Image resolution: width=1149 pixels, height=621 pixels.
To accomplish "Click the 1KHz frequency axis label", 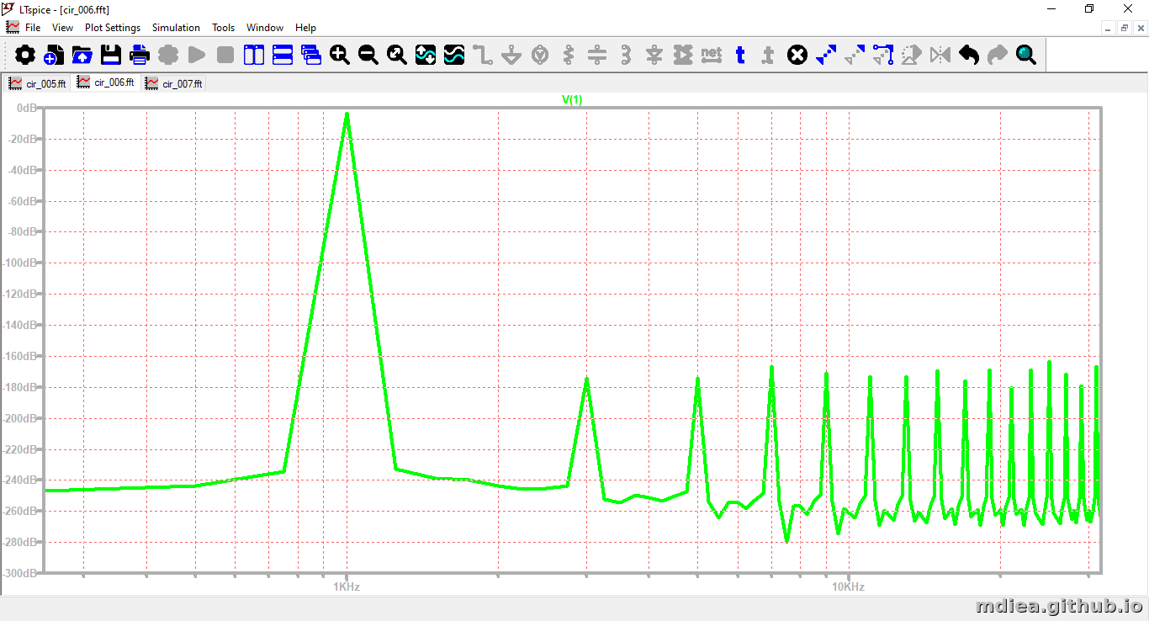I will [x=347, y=586].
